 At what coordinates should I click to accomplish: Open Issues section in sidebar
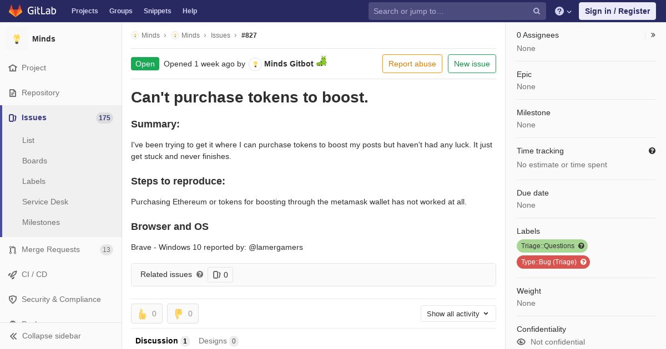[x=61, y=117]
